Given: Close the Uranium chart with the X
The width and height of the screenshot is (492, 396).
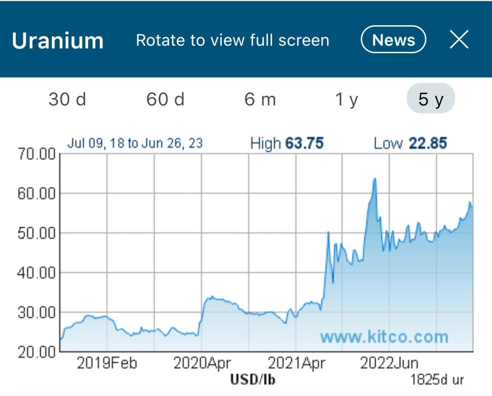Looking at the screenshot, I should click(459, 40).
